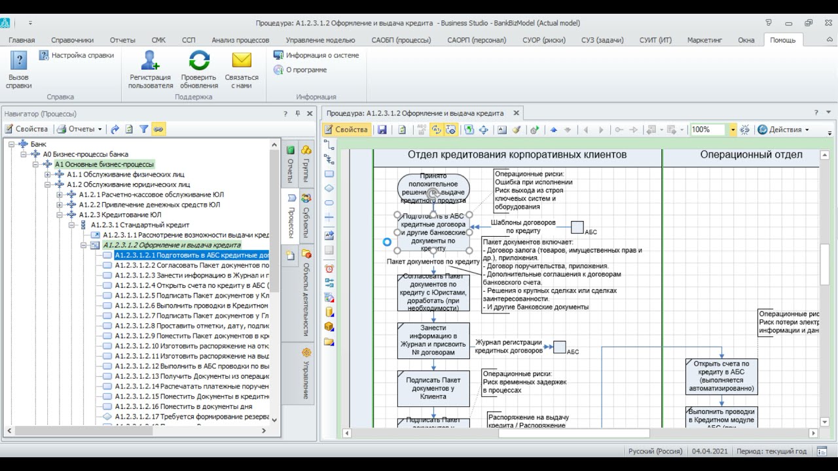Collapse the A0 Бизнес-процессы банка node
The height and width of the screenshot is (471, 838).
24,154
